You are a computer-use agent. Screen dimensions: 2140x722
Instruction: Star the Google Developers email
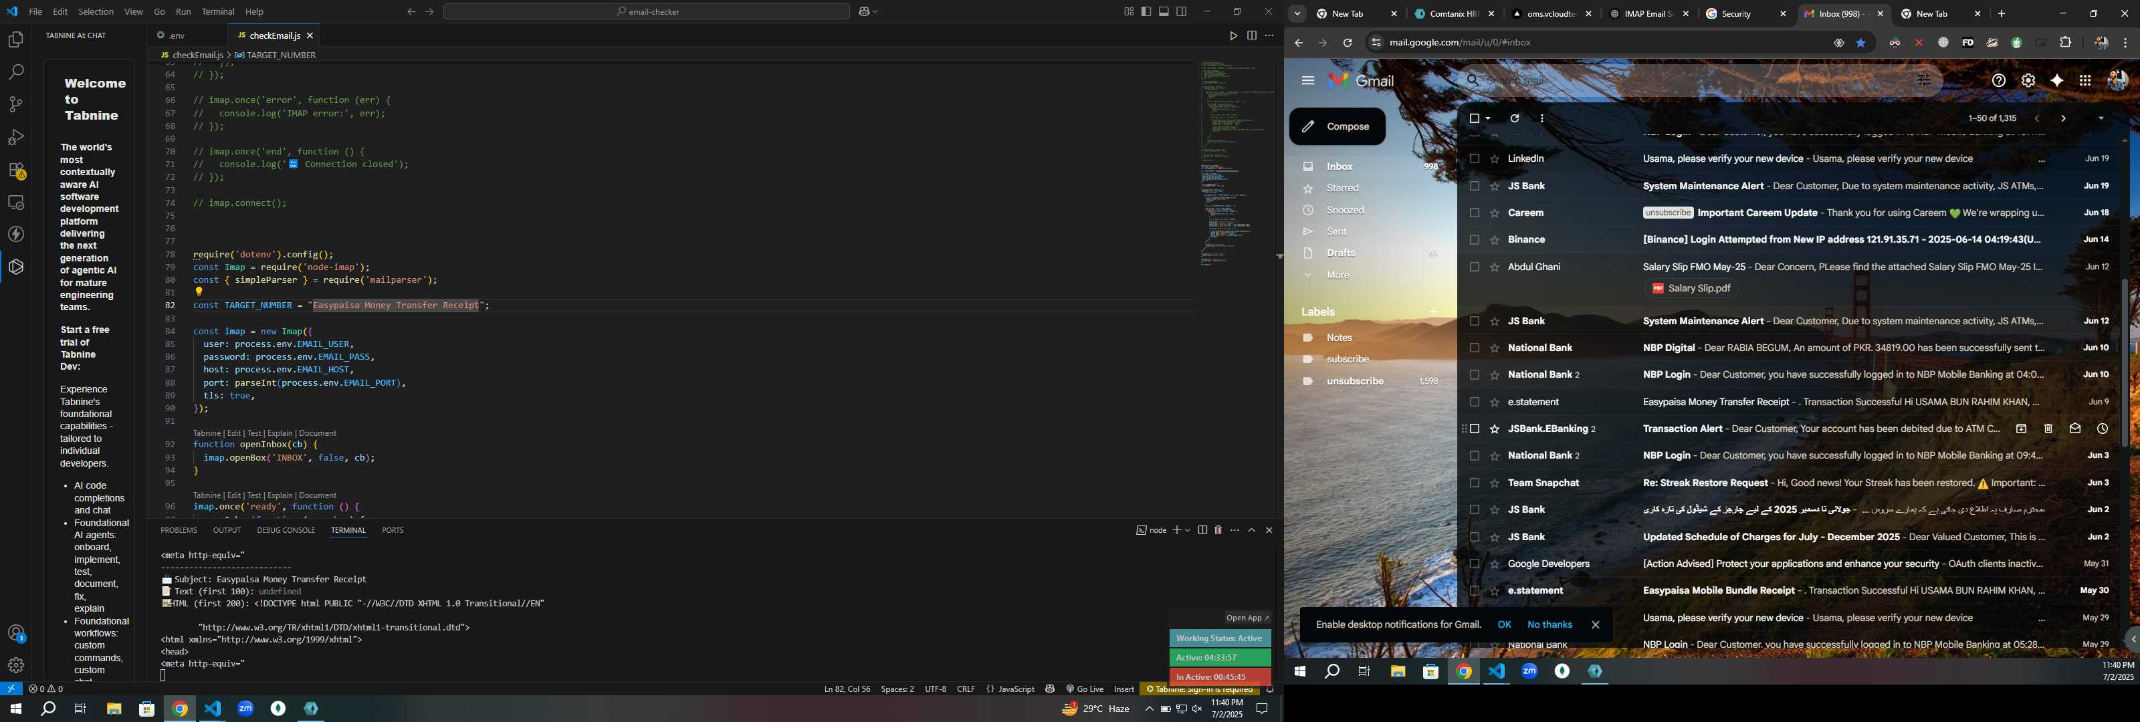(x=1495, y=564)
